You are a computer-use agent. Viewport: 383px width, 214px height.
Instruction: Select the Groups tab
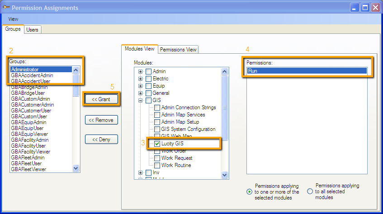13,29
